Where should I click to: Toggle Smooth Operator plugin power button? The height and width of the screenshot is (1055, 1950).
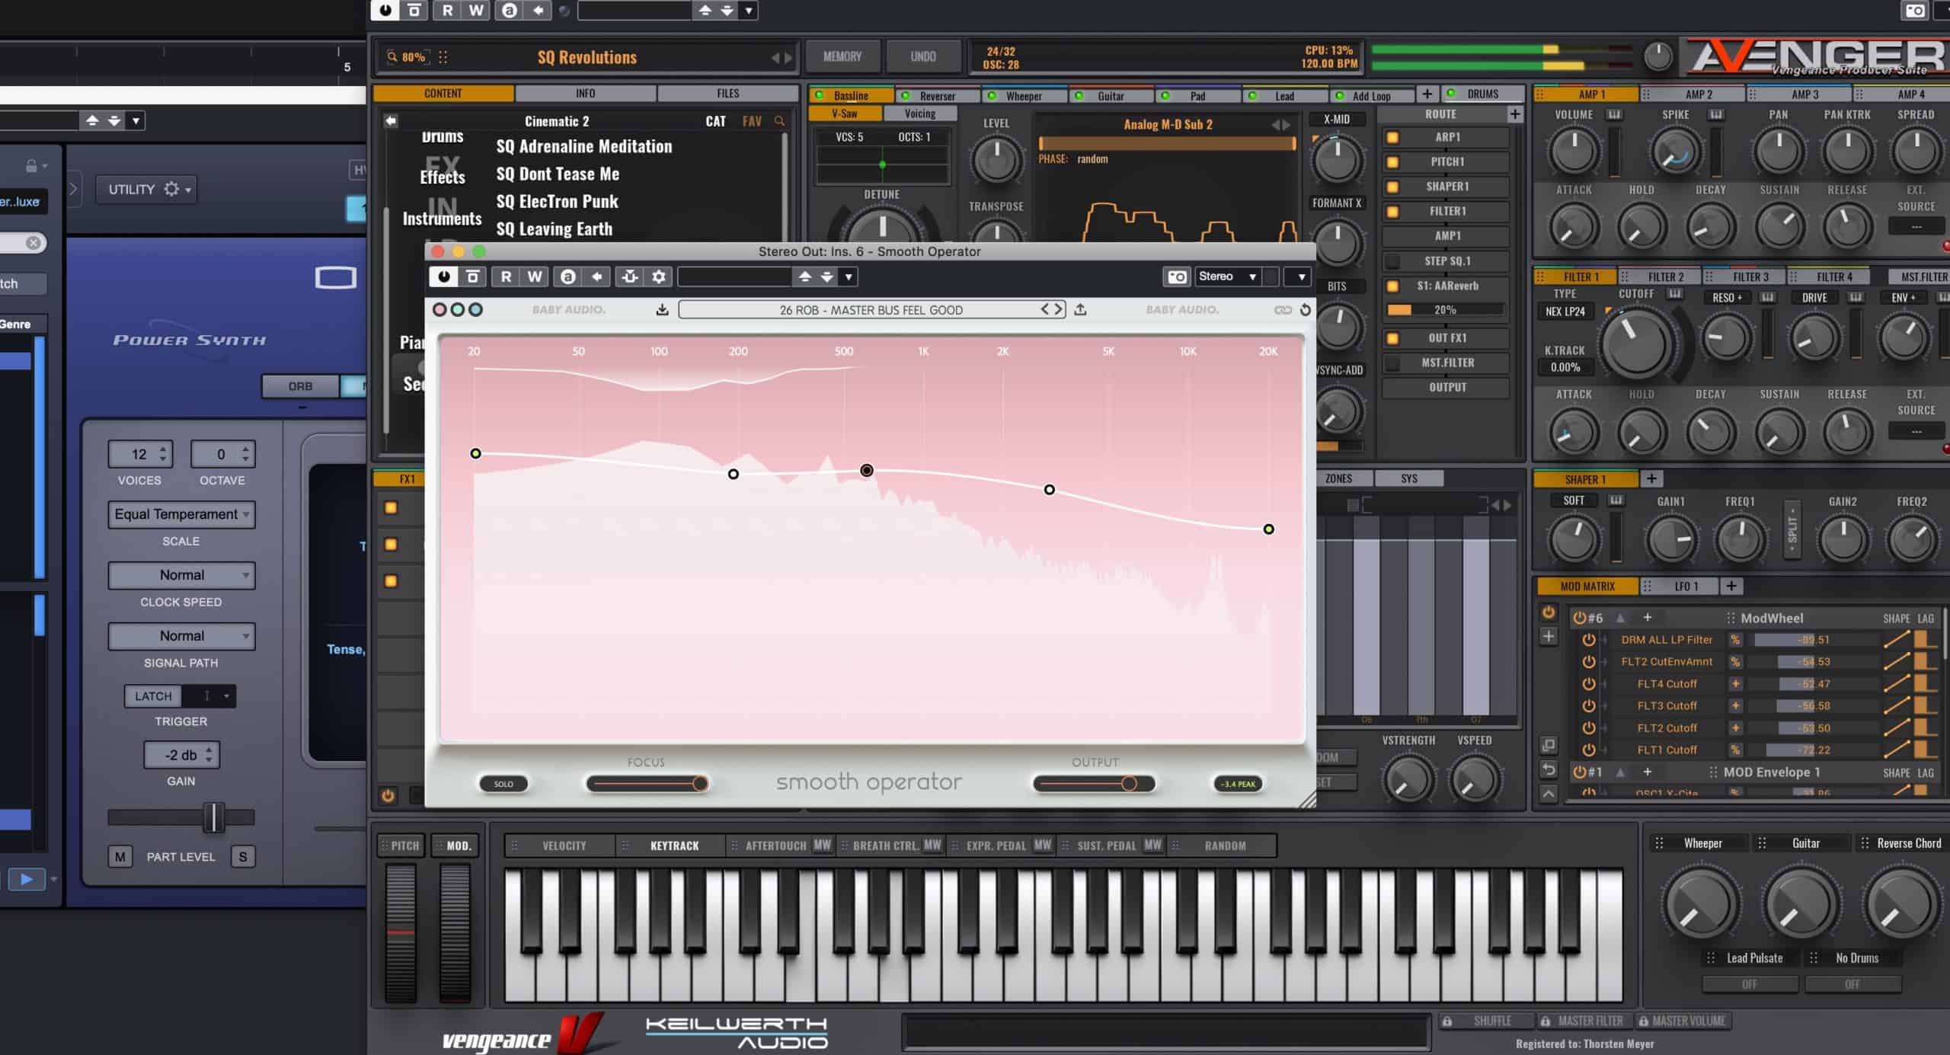tap(443, 277)
